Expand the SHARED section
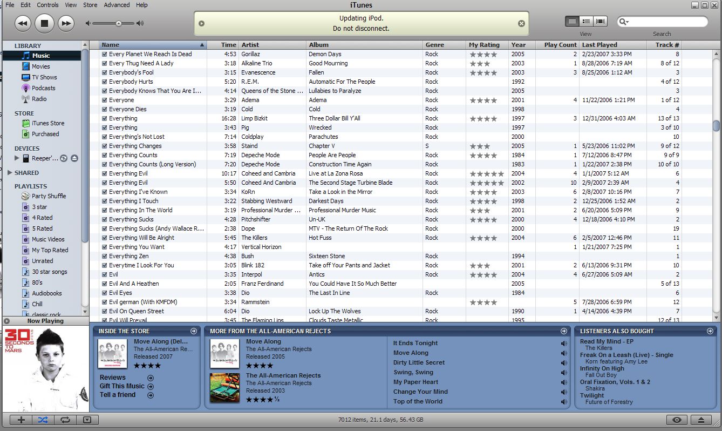The image size is (722, 431). tap(10, 173)
